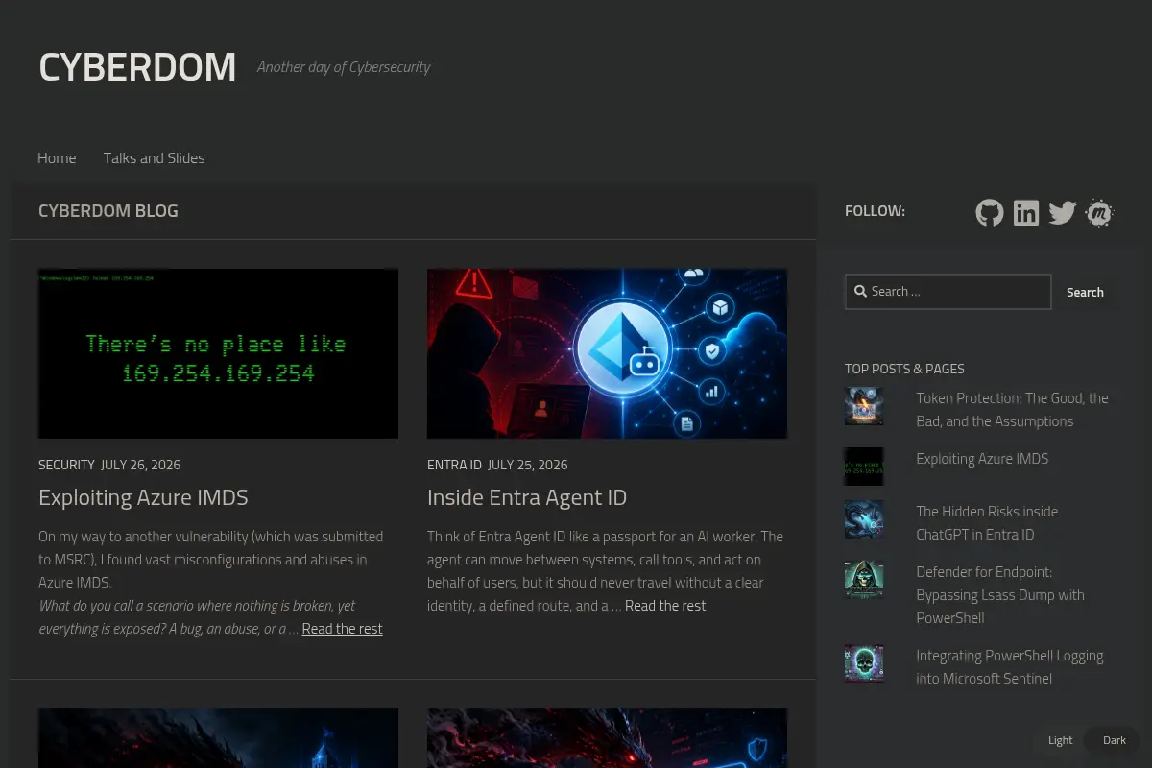Click the CYBERDOM site title
The width and height of the screenshot is (1152, 768).
(x=137, y=67)
